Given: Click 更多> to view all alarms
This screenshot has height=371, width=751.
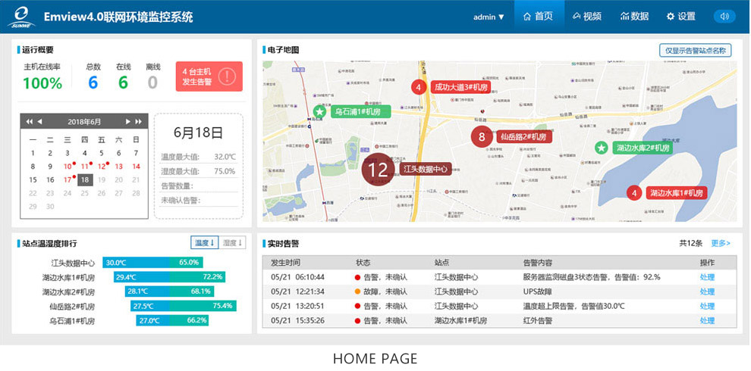Looking at the screenshot, I should click(721, 243).
